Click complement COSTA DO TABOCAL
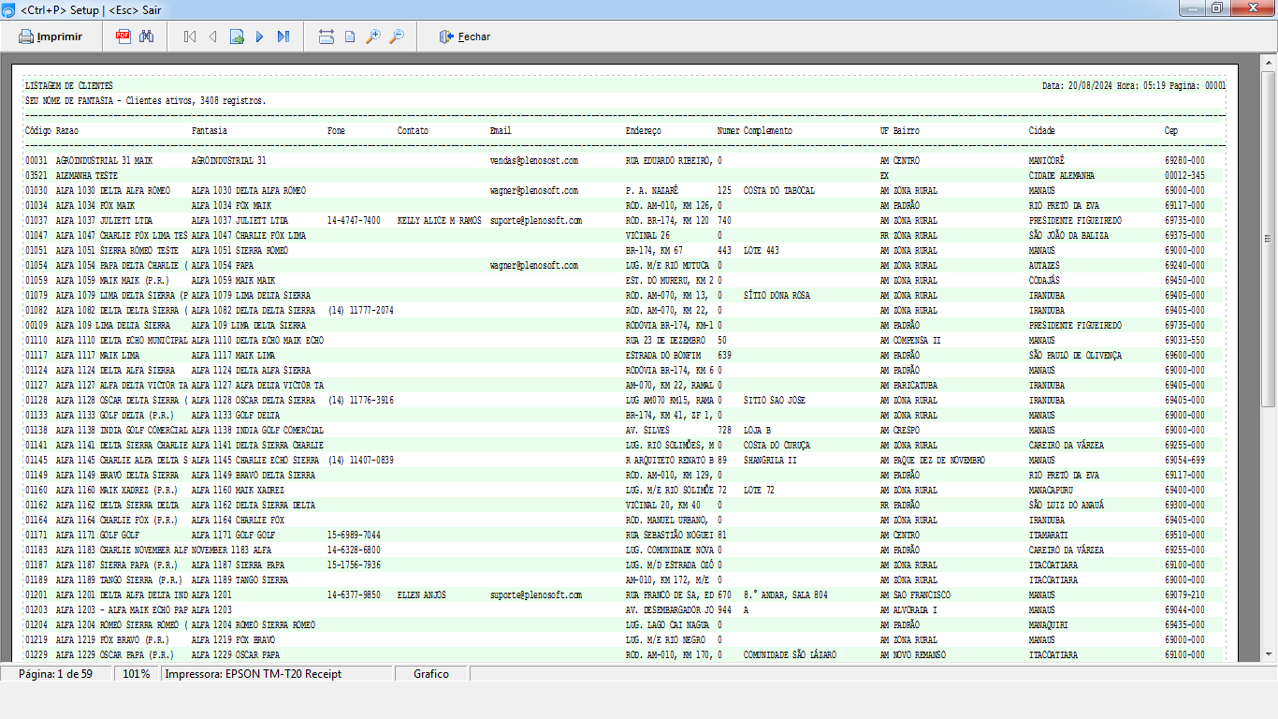Image resolution: width=1278 pixels, height=719 pixels. point(779,191)
